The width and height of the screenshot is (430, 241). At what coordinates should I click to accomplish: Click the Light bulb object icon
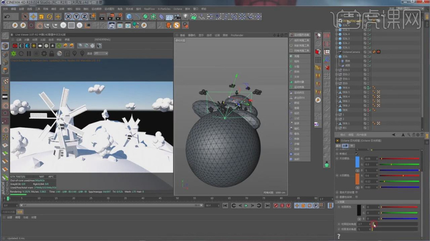point(185,16)
